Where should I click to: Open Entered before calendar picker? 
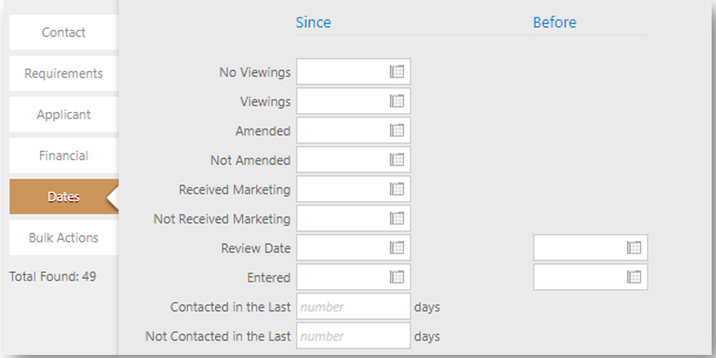point(633,277)
